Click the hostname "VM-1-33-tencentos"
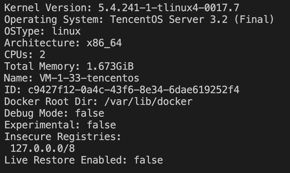This screenshot has width=290, height=173. pos(89,78)
